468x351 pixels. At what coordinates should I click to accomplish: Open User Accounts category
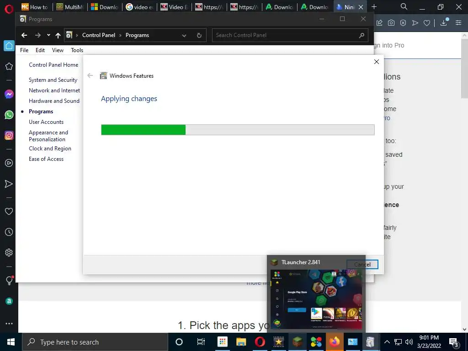click(x=46, y=122)
